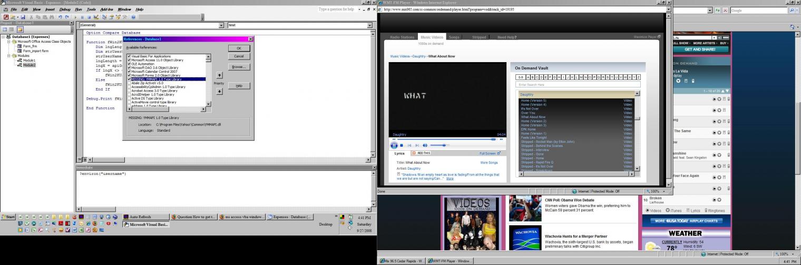This screenshot has width=801, height=265.
Task: Click the speaker mute icon in player
Action: point(425,145)
